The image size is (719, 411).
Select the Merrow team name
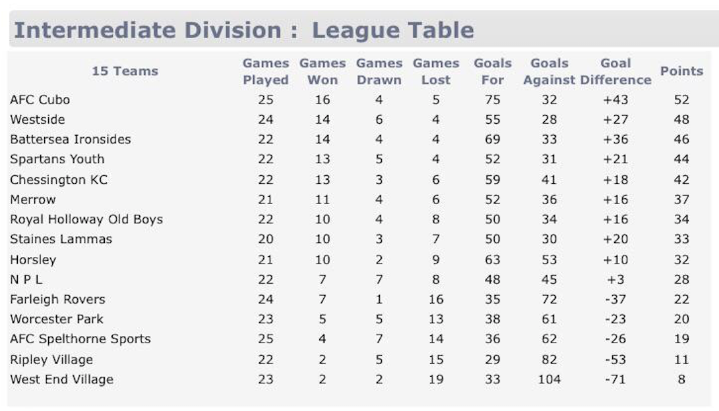pos(33,200)
